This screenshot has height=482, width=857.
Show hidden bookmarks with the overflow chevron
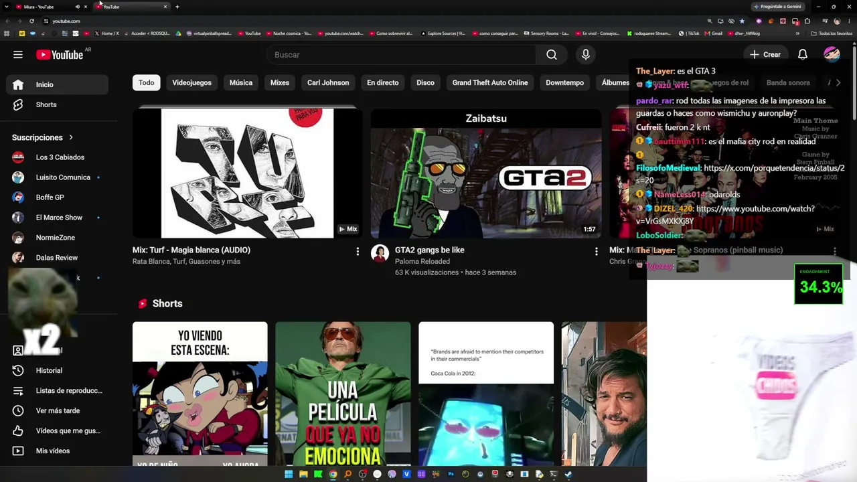[x=797, y=33]
